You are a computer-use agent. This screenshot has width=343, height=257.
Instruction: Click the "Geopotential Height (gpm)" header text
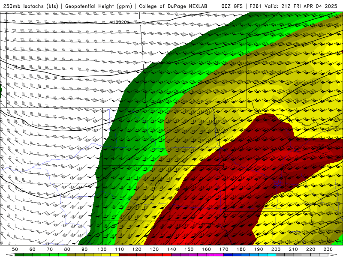click(99, 6)
